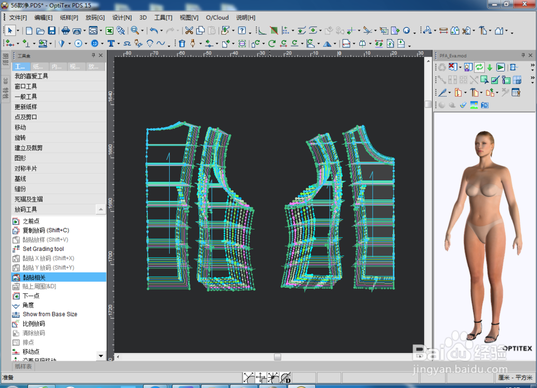Screen dimensions: 537x388
Task: Click the flashlight icon in 3D panel
Action: pyautogui.click(x=463, y=105)
